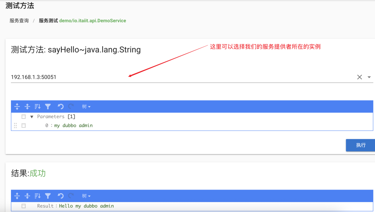Open the 树 mode dropdown in the result editor

pos(86,196)
